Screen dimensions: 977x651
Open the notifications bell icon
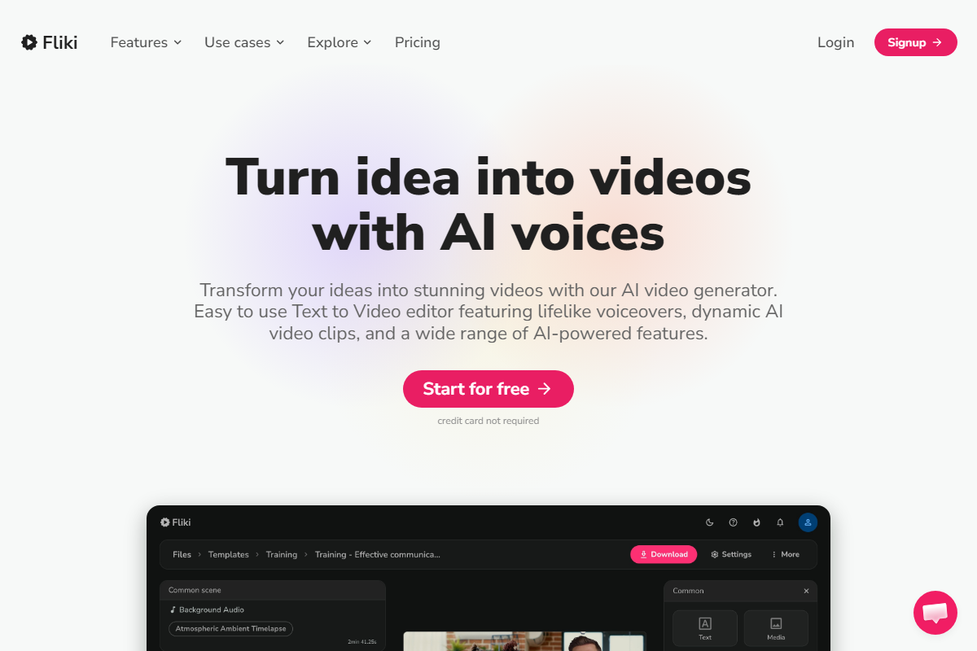pyautogui.click(x=780, y=522)
